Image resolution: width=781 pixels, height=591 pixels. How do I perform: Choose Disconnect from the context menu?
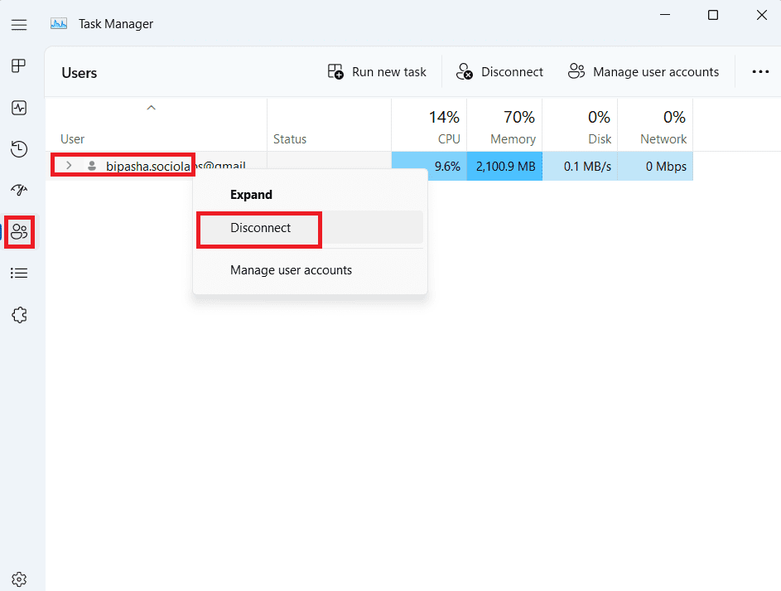260,228
